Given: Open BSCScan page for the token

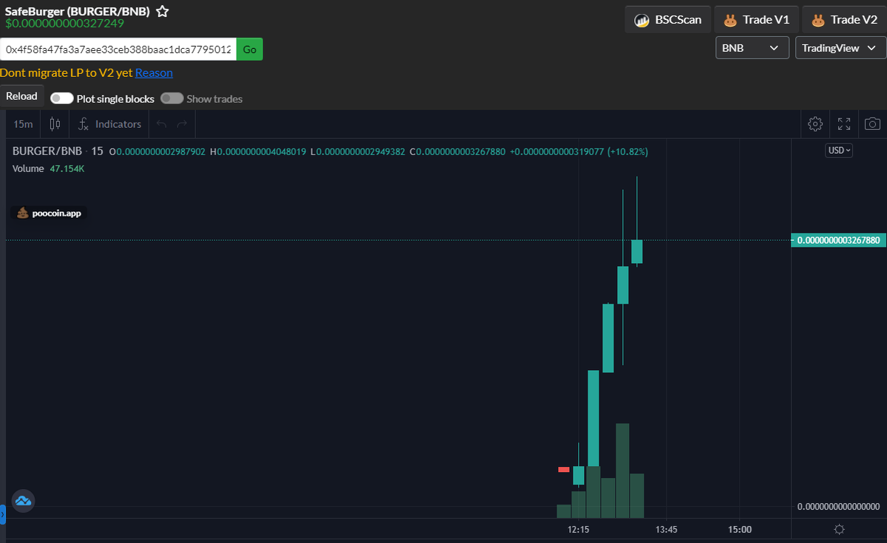Looking at the screenshot, I should 668,20.
